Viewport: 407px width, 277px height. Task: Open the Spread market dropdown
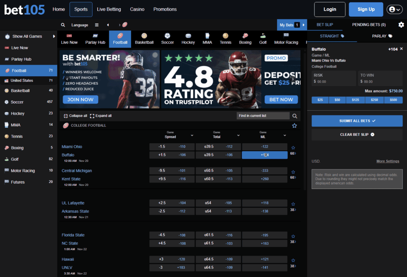(x=191, y=135)
